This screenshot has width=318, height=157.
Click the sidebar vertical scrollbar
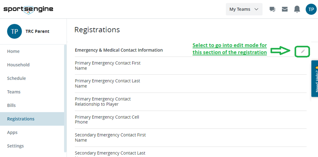coord(65,98)
